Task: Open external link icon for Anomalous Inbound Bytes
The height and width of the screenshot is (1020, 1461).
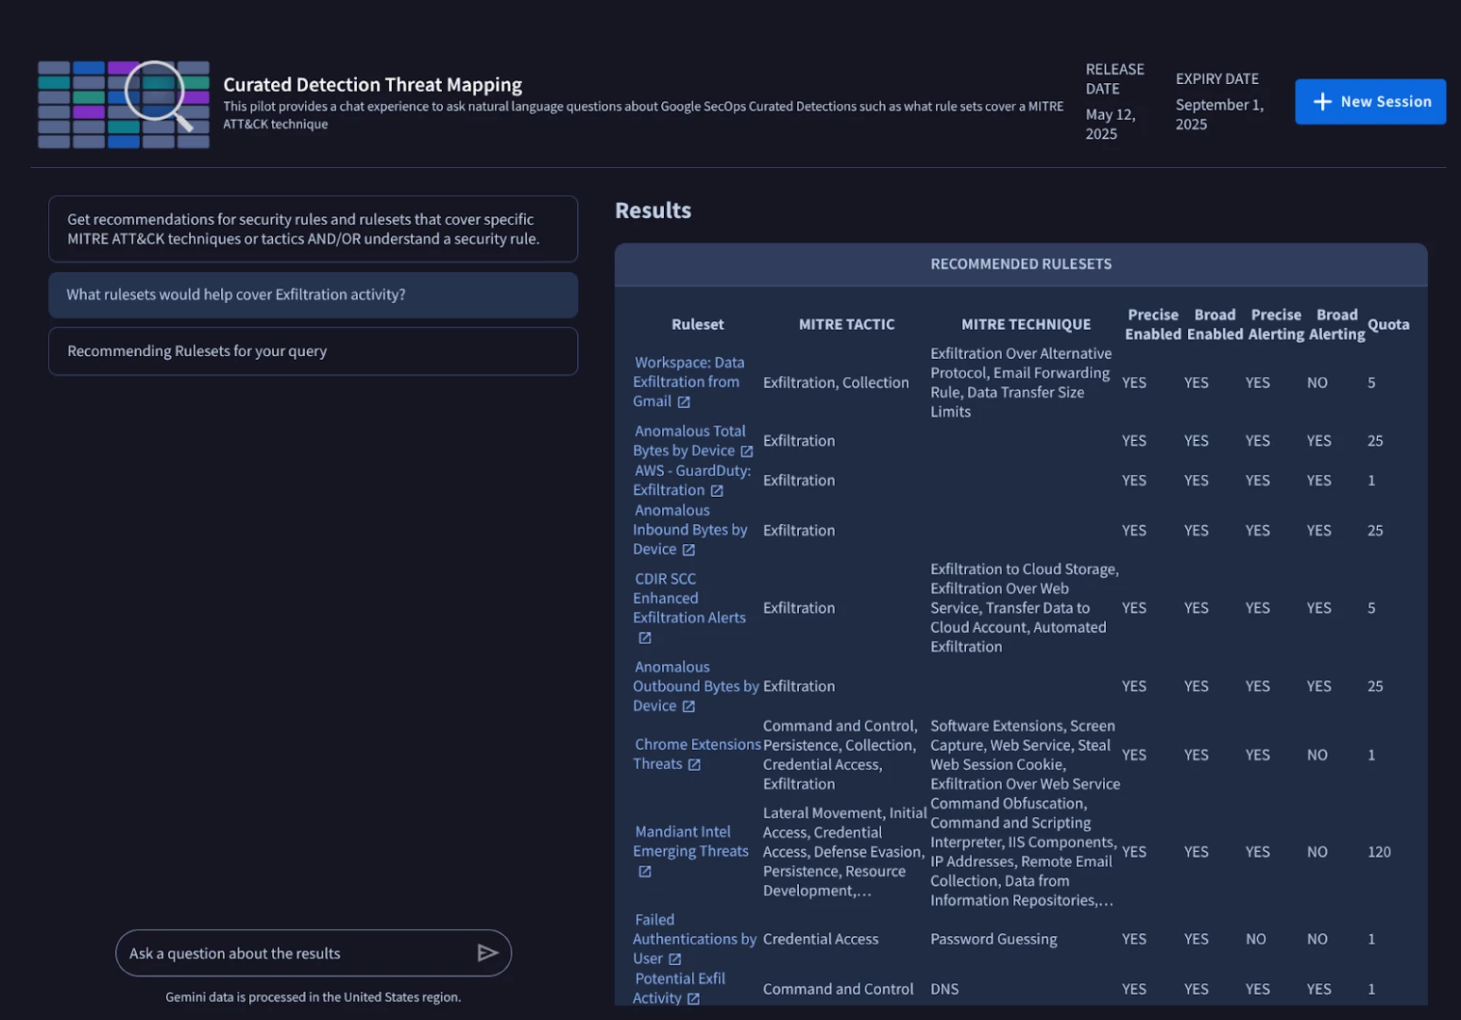Action: pyautogui.click(x=688, y=550)
